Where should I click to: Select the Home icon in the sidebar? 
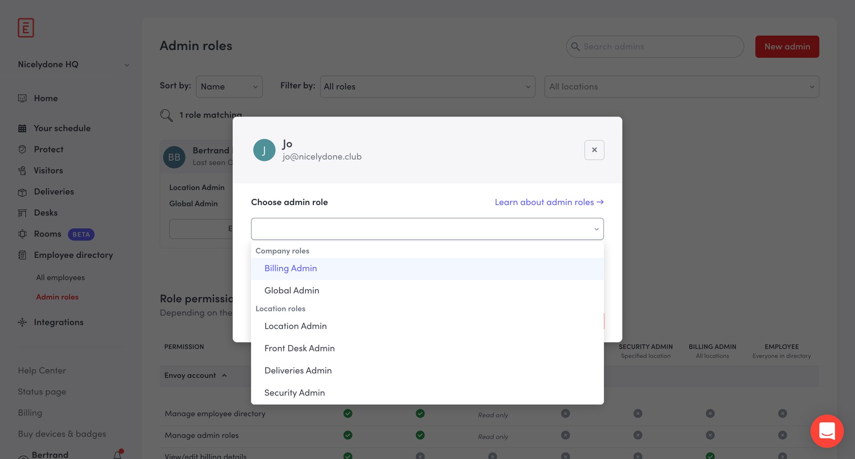(23, 98)
